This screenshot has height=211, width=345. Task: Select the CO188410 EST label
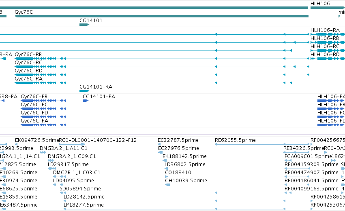178,173
